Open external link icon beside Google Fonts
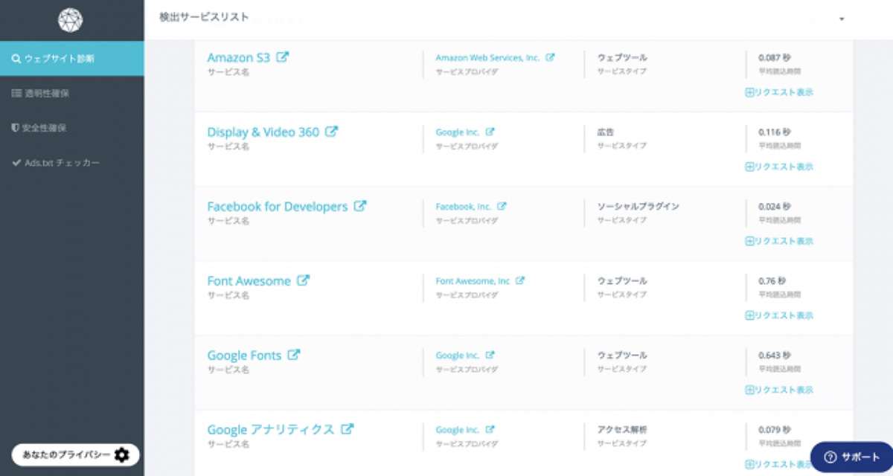 coord(295,355)
